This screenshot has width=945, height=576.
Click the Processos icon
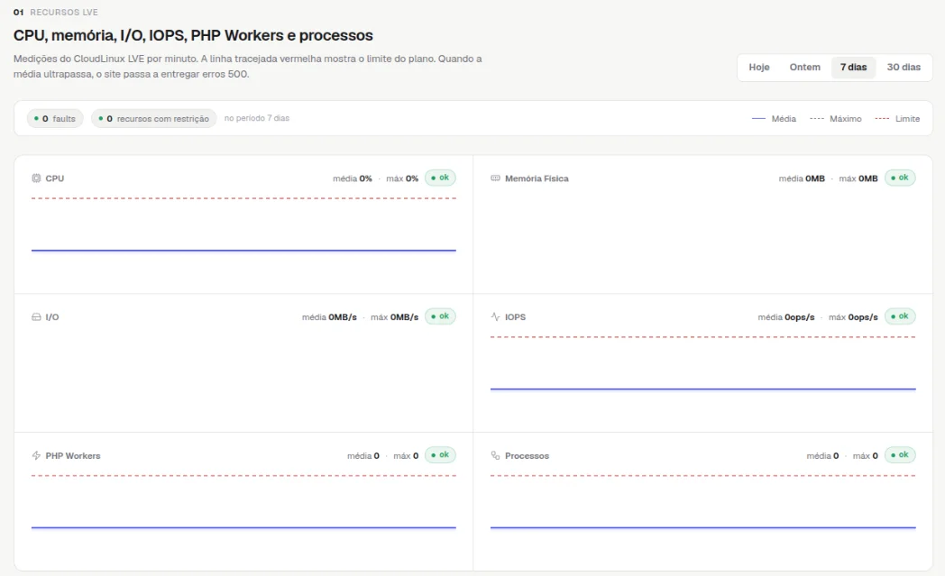(495, 455)
